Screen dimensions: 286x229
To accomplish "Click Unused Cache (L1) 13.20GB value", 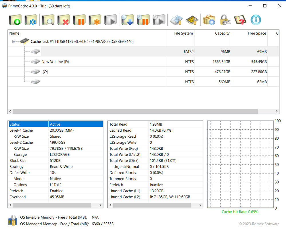I will (x=157, y=191).
